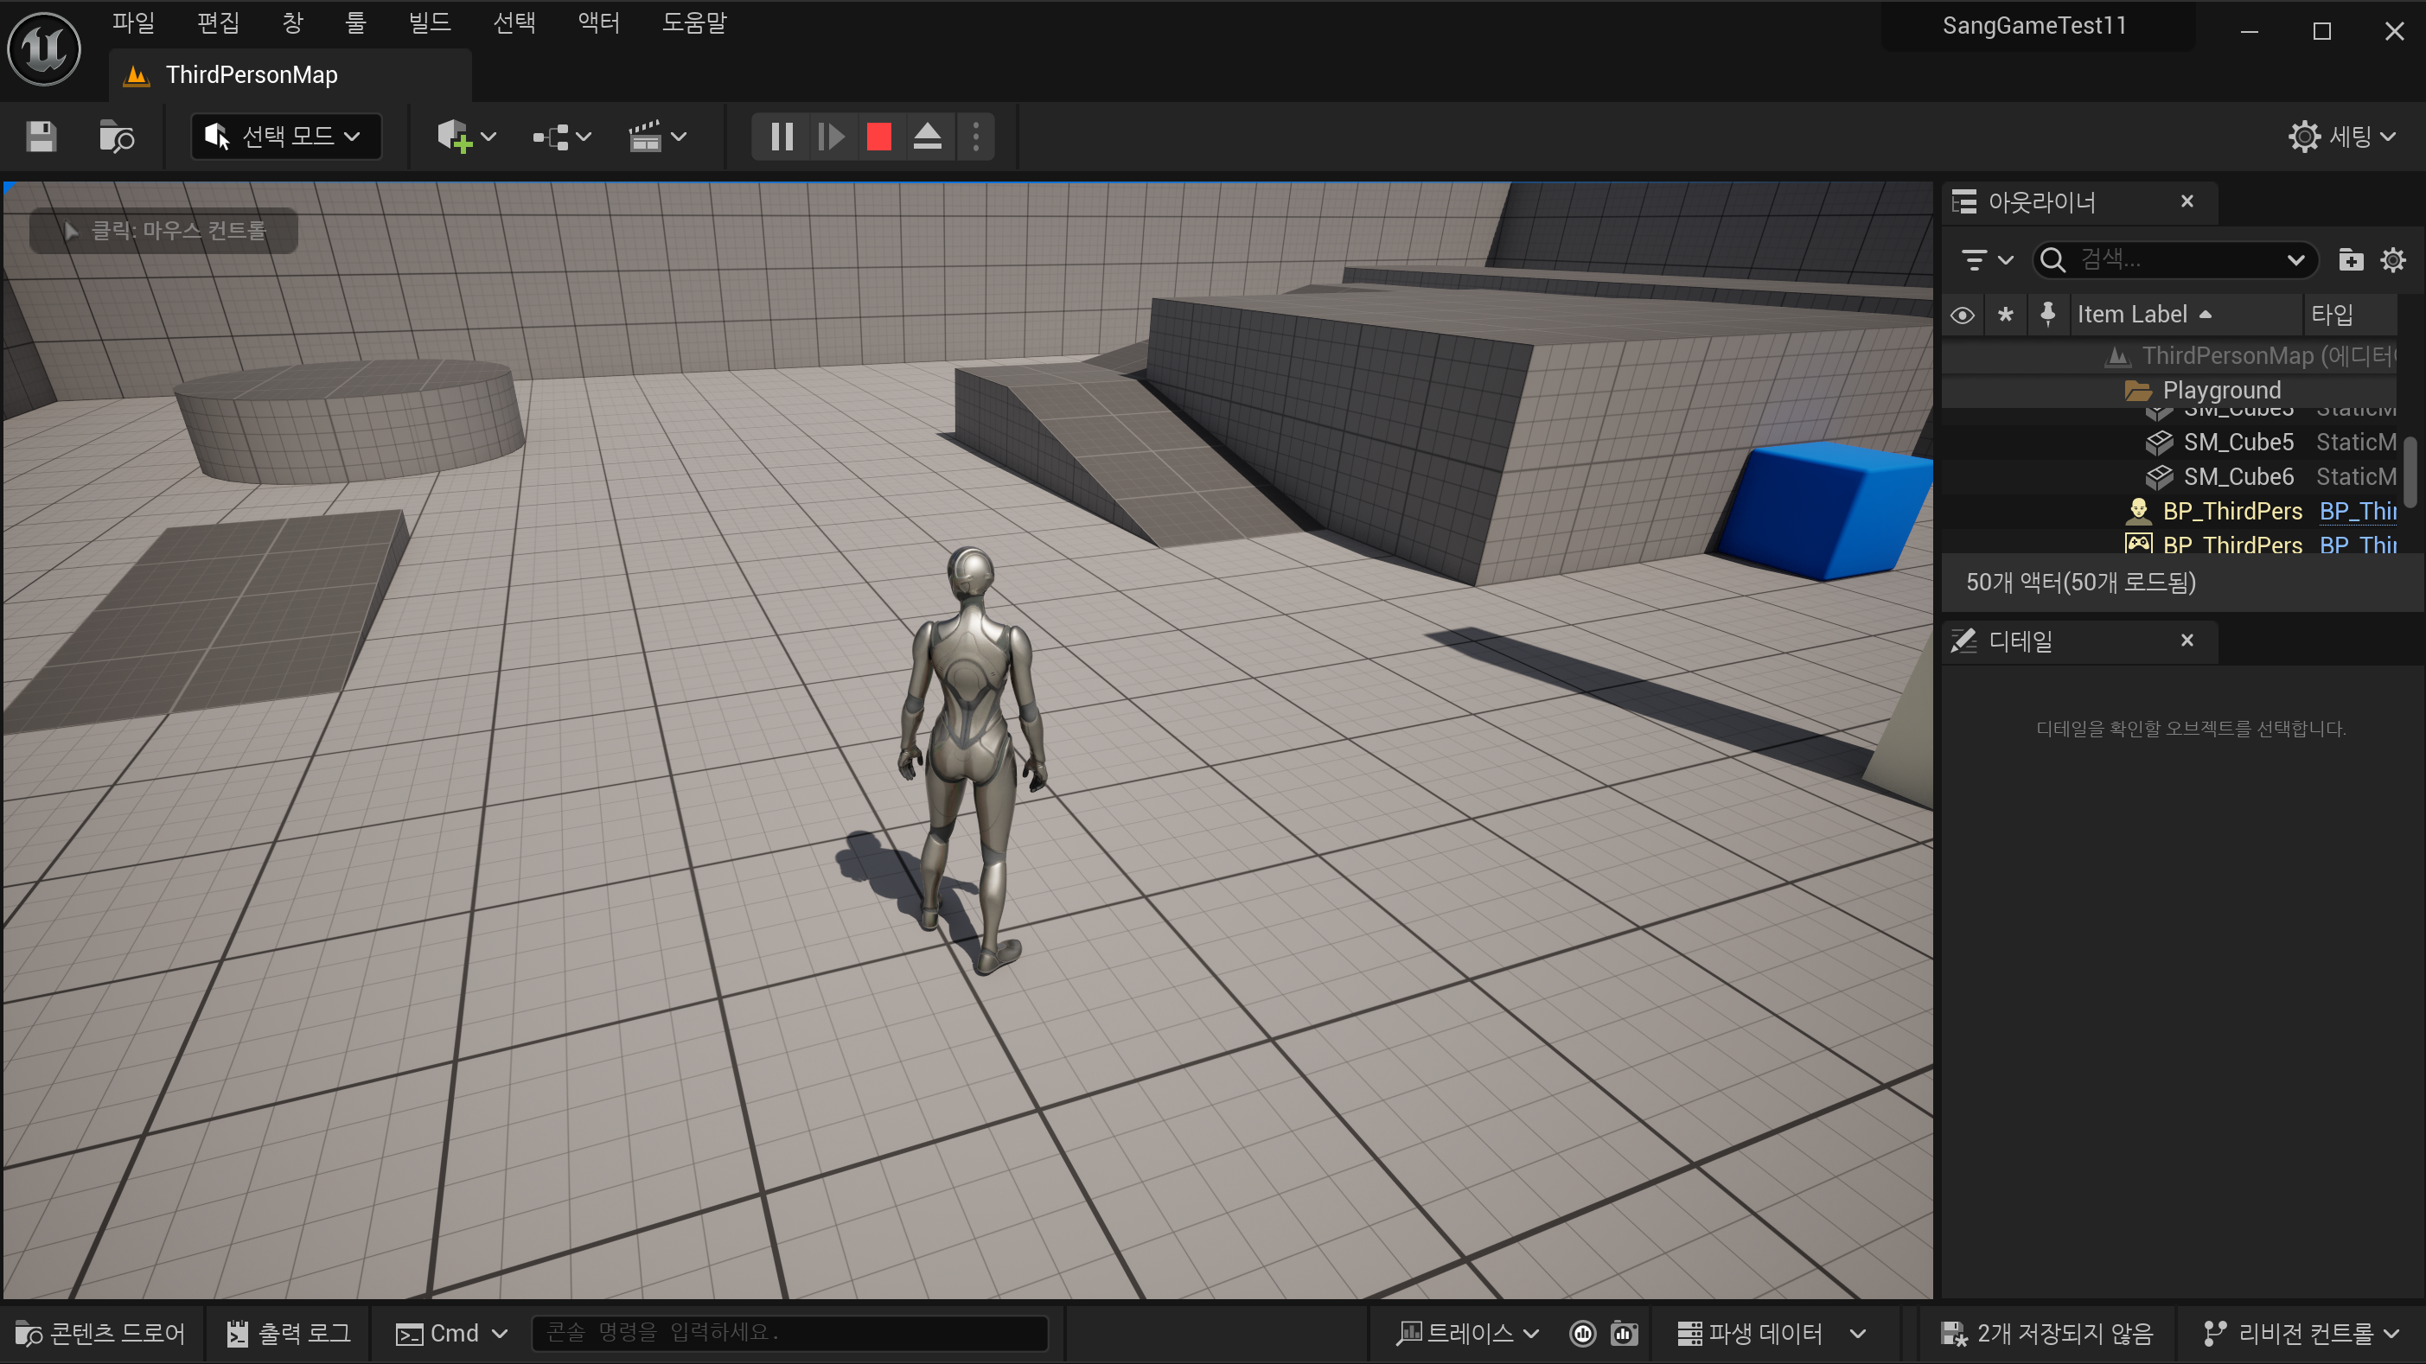Select the SM_Cube5 actor row

2170,442
